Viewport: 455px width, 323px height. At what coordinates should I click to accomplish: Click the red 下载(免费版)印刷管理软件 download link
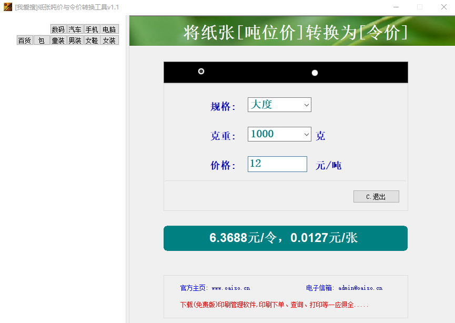[x=274, y=305]
